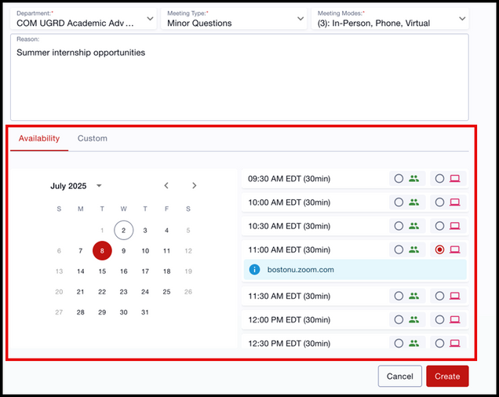Select July 30 on the calendar
Image resolution: width=499 pixels, height=397 pixels.
[x=124, y=312]
